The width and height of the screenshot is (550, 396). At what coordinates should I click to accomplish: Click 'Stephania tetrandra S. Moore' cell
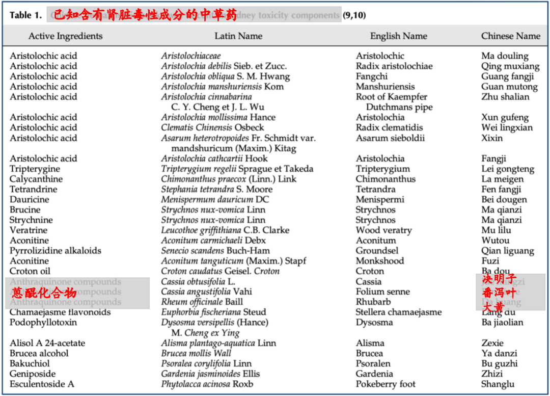point(217,189)
